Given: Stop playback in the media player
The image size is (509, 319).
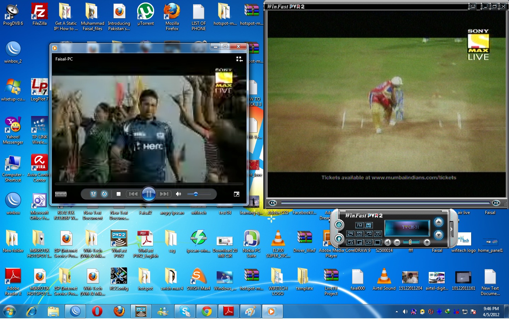Looking at the screenshot, I should pyautogui.click(x=119, y=195).
